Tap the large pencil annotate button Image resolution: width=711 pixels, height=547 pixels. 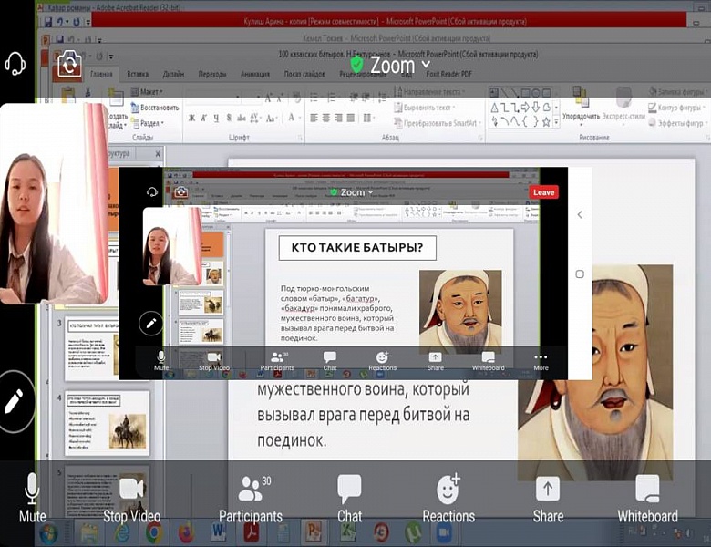click(15, 401)
